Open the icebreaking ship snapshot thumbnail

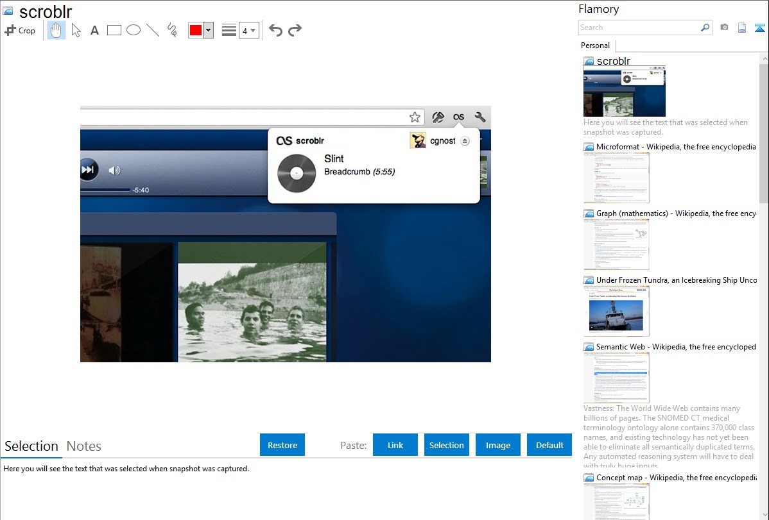point(616,311)
